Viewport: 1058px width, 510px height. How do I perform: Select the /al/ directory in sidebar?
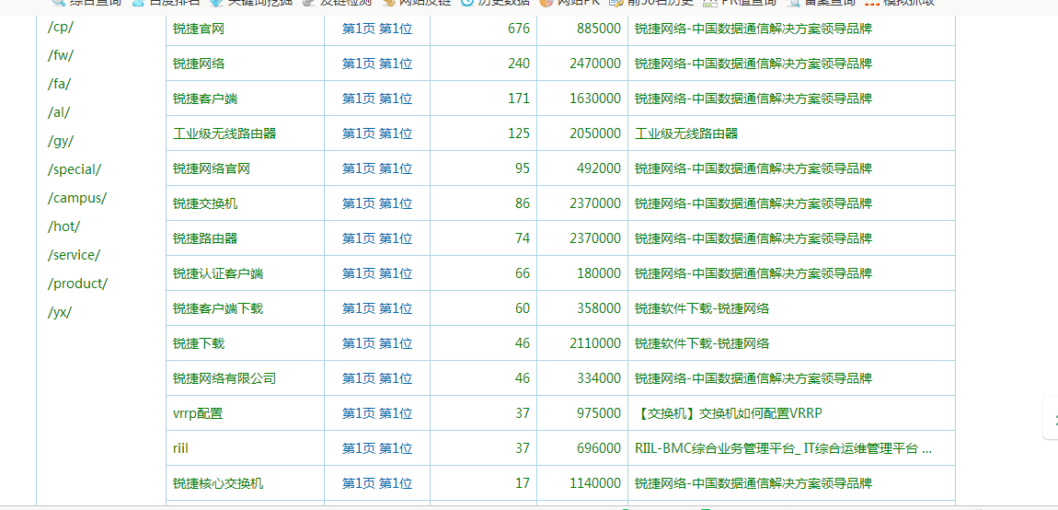tap(59, 113)
